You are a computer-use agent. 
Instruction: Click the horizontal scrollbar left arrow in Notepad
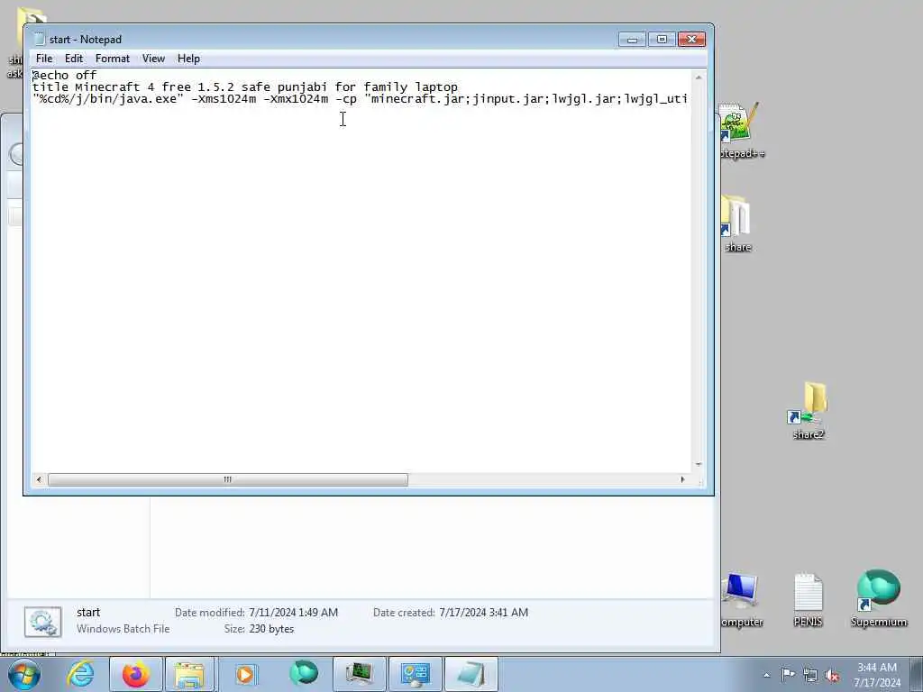[39, 479]
